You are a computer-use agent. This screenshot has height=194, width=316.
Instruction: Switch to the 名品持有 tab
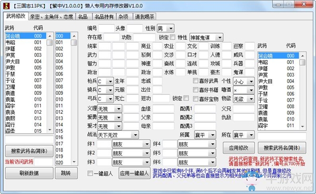pos(104,17)
